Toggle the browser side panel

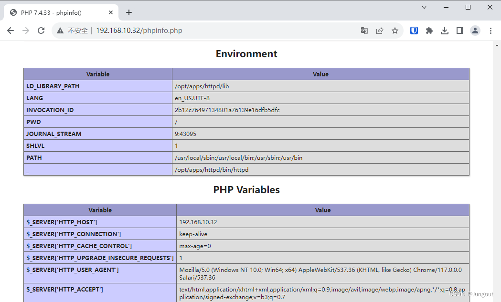460,31
